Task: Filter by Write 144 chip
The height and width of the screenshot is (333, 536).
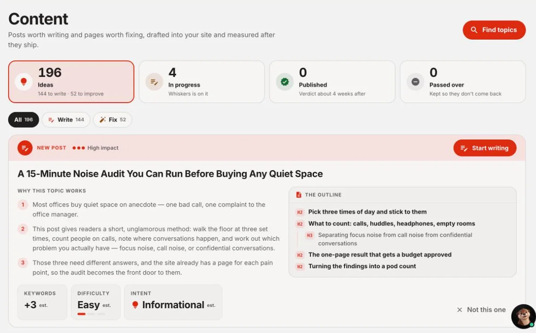Action: point(66,120)
